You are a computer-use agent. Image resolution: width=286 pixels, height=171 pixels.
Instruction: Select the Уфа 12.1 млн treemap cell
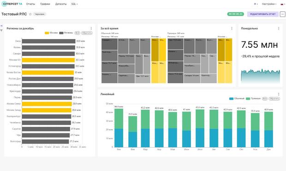click(143, 79)
